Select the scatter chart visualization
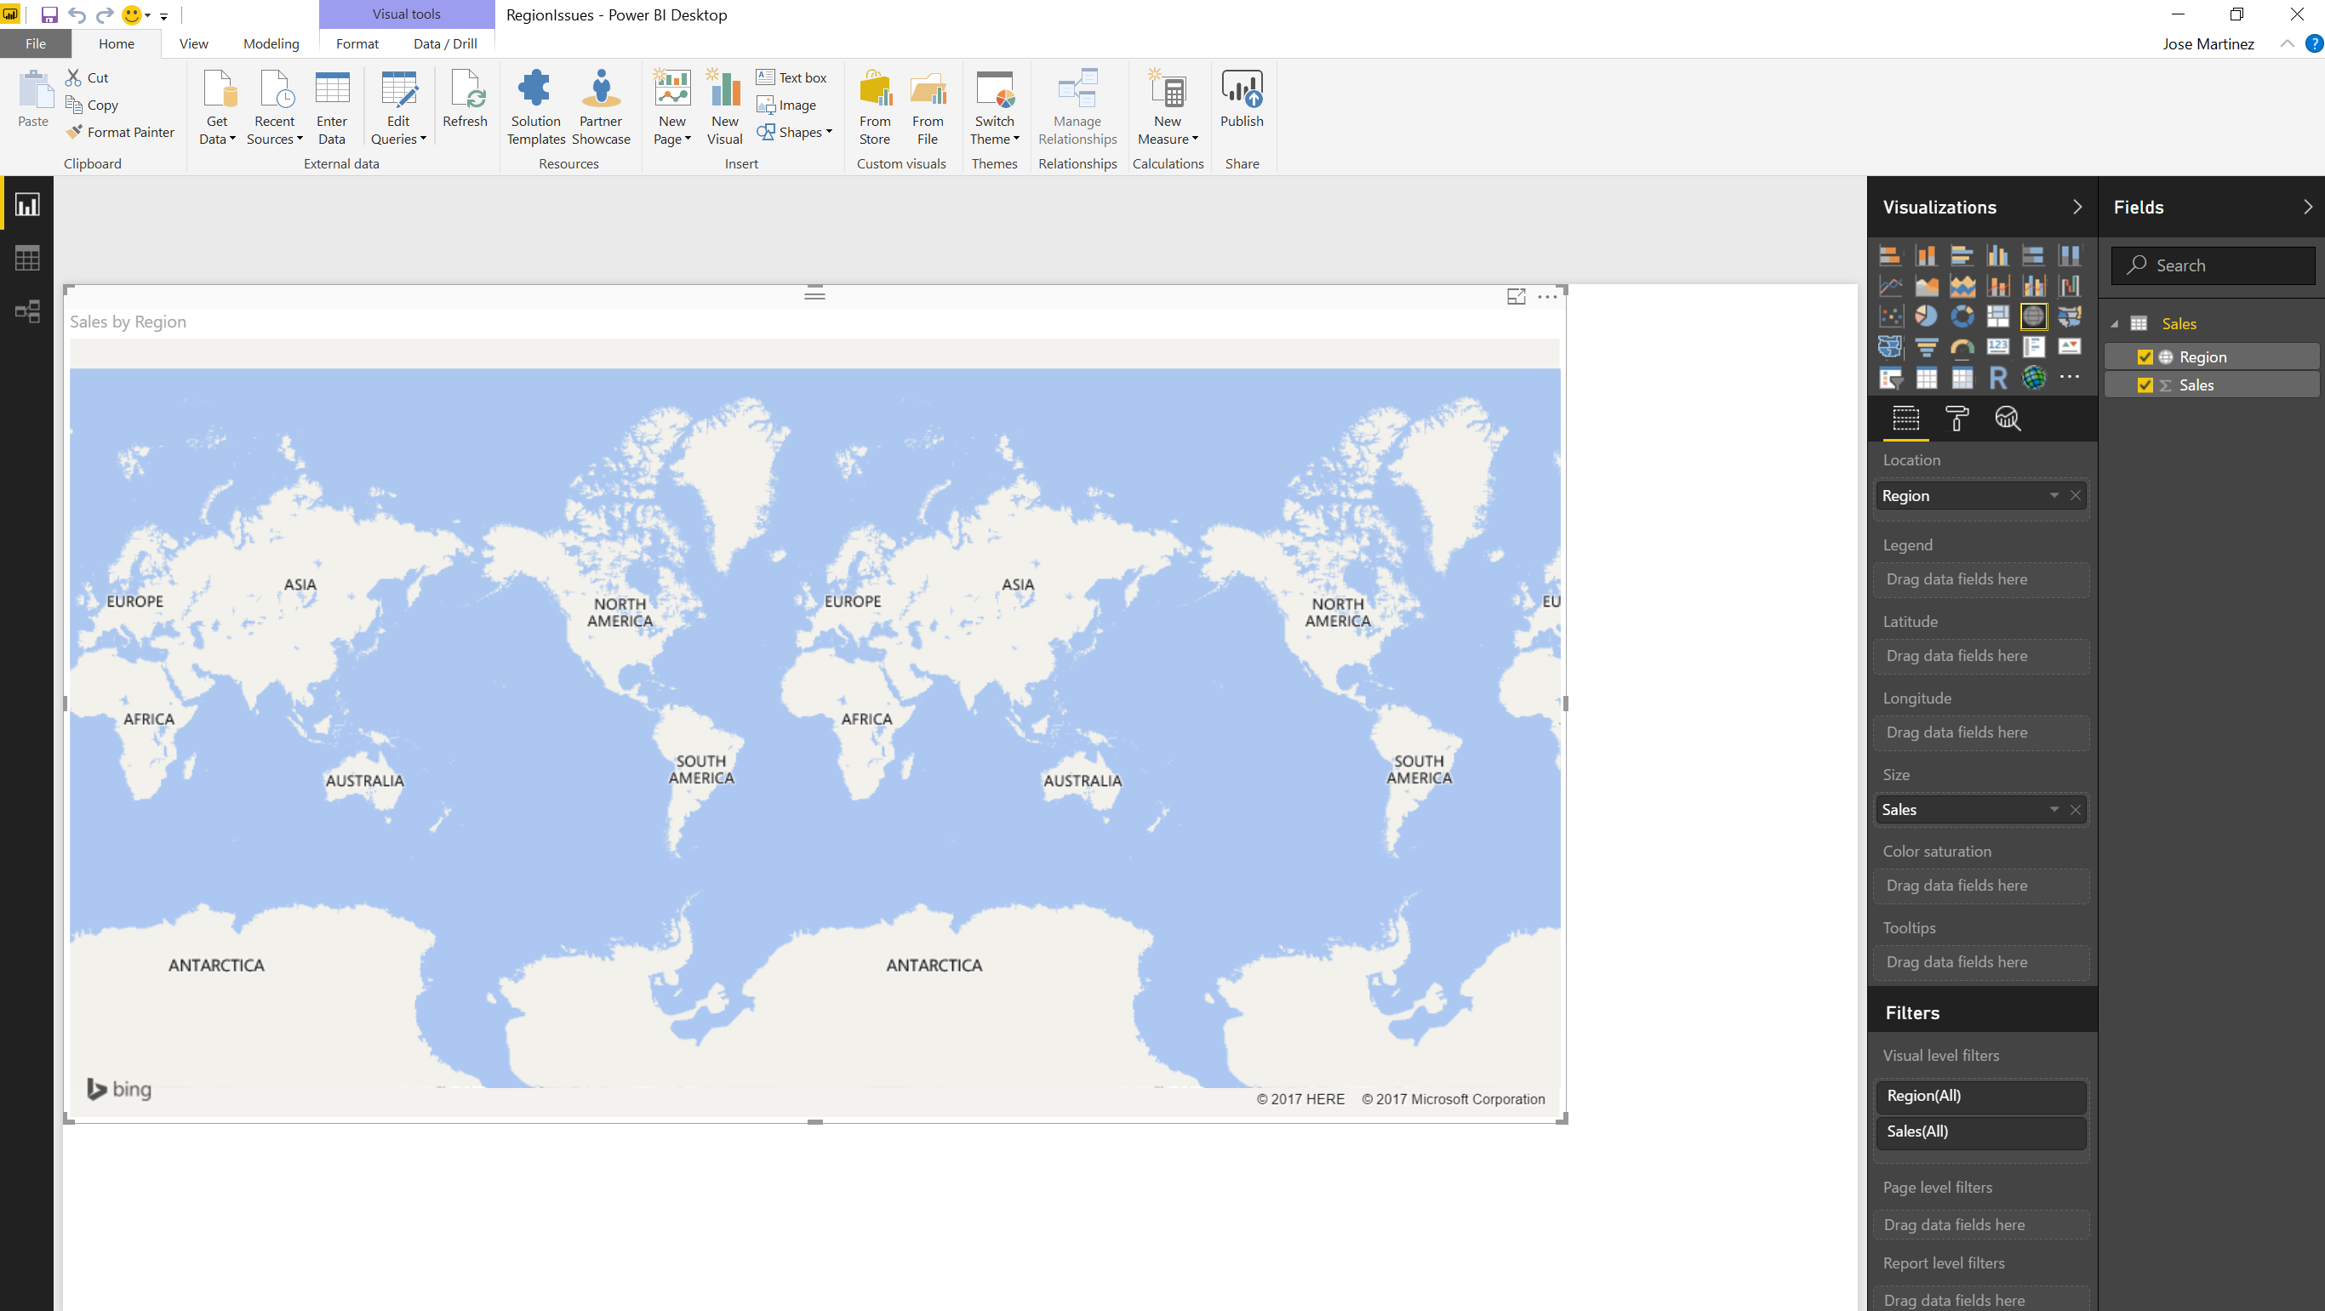The width and height of the screenshot is (2325, 1311). point(1890,316)
